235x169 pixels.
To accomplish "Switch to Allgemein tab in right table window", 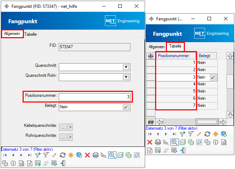I will click(x=157, y=47).
